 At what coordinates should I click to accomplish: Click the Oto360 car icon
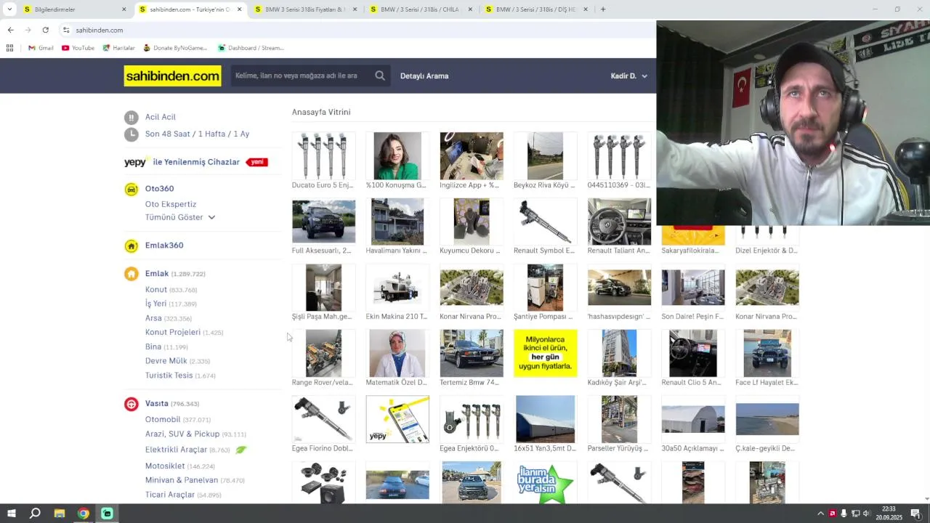[131, 189]
